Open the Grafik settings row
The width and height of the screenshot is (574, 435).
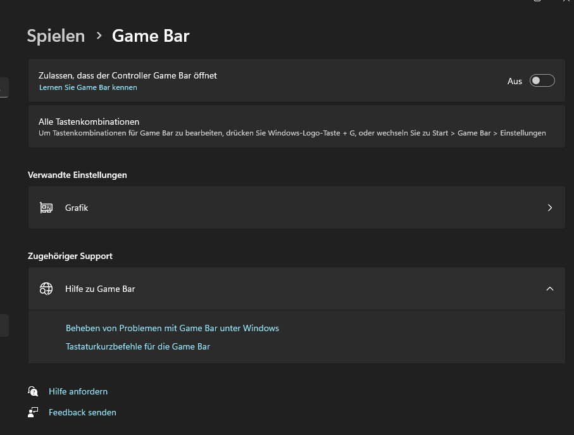(297, 208)
